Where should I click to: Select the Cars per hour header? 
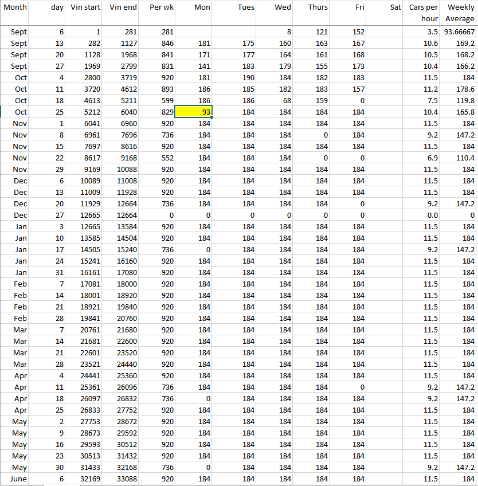click(423, 13)
